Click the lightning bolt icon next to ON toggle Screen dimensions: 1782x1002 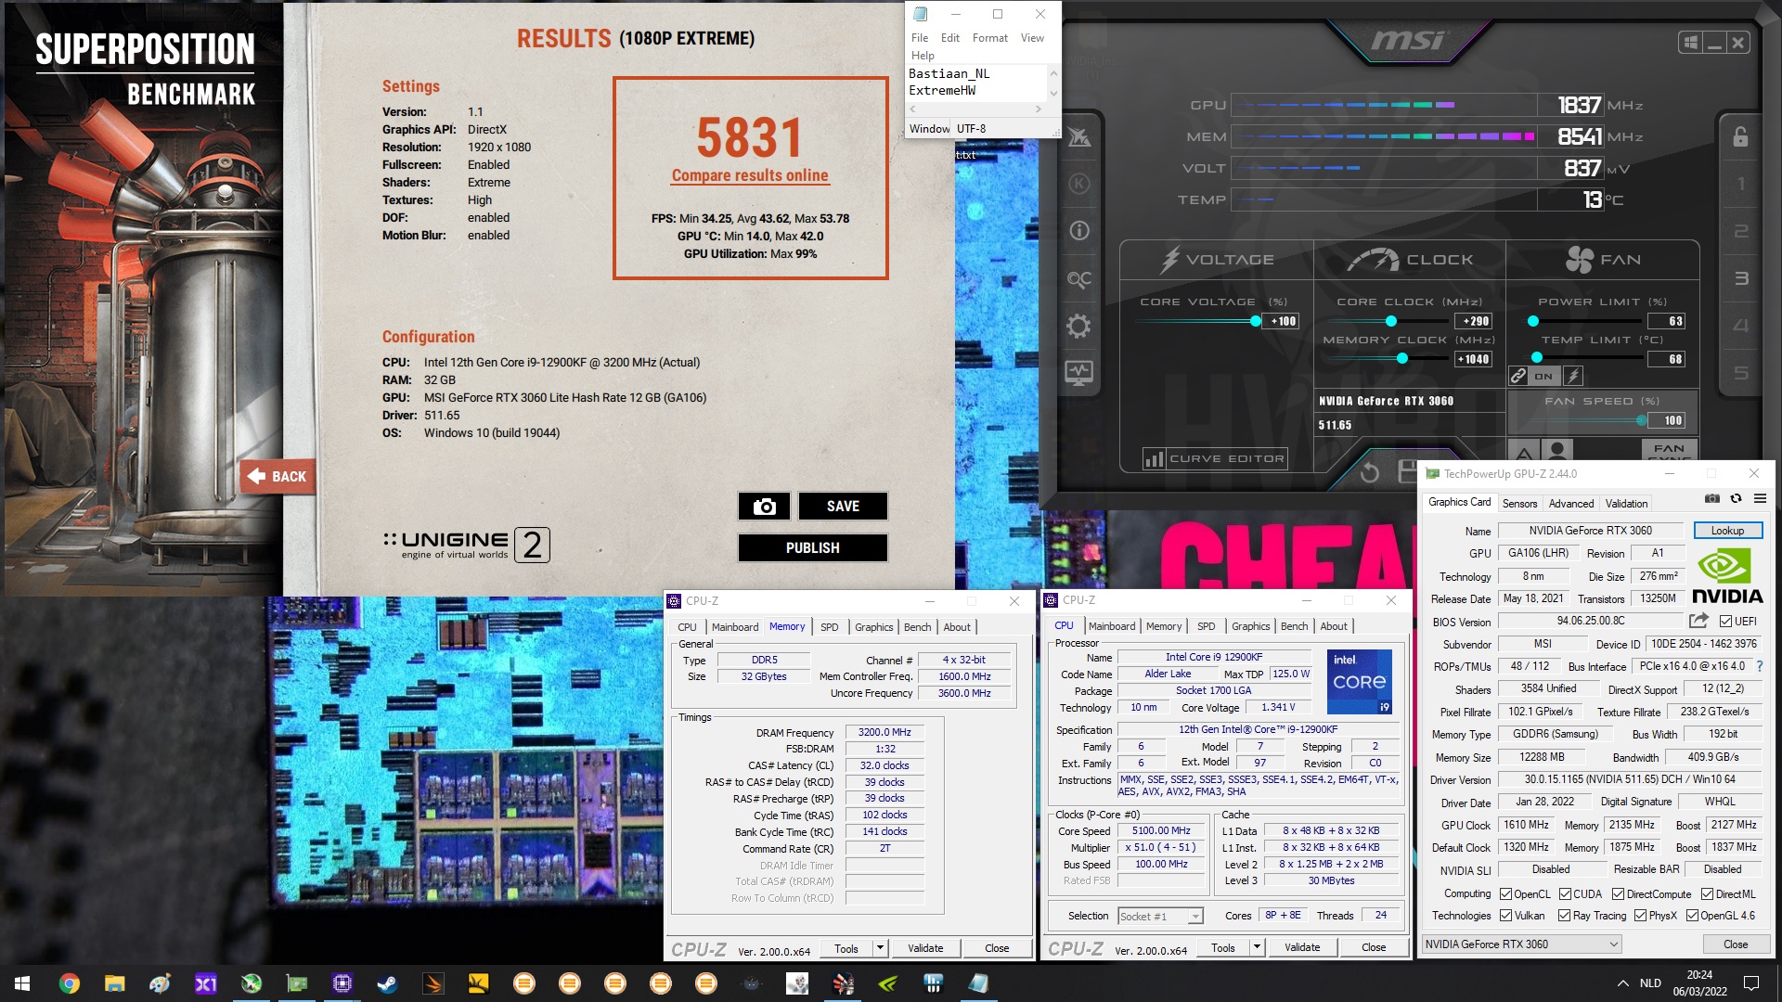(x=1573, y=376)
